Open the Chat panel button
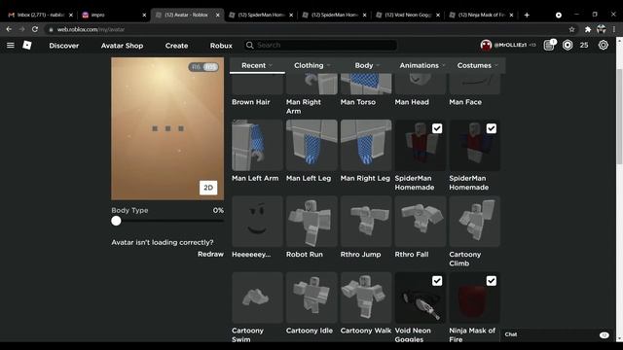 pos(557,334)
